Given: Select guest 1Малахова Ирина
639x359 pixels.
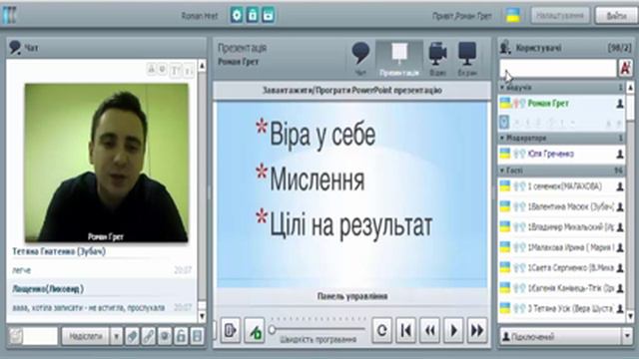Looking at the screenshot, I should pos(561,247).
